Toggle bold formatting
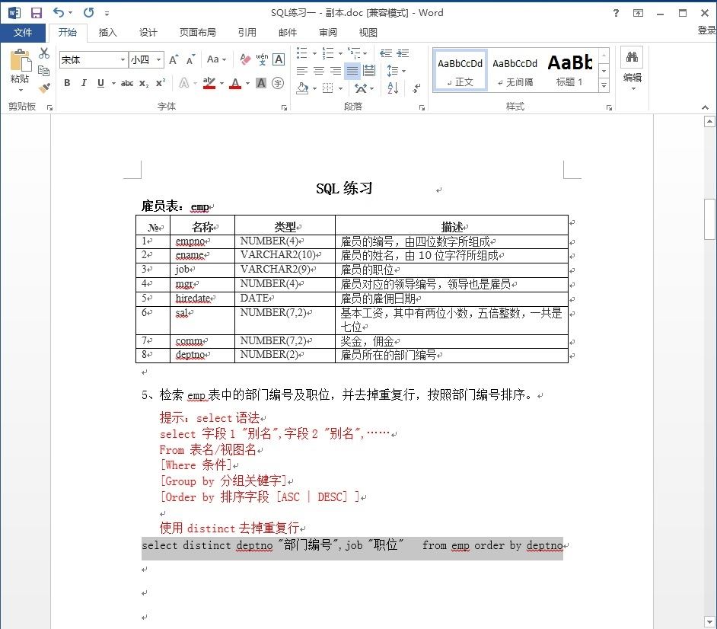The image size is (717, 629). click(x=67, y=83)
